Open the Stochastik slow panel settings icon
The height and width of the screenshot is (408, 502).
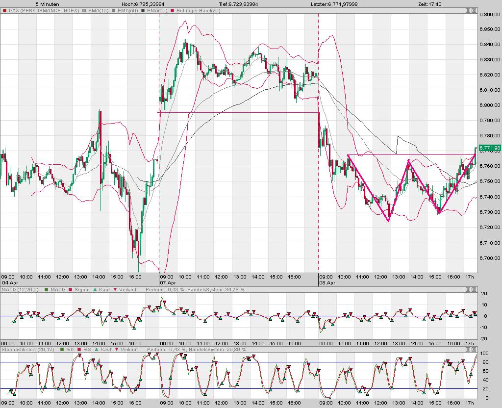coord(468,349)
